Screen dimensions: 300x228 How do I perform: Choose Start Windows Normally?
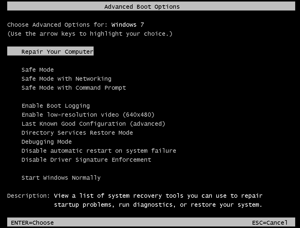pos(61,178)
